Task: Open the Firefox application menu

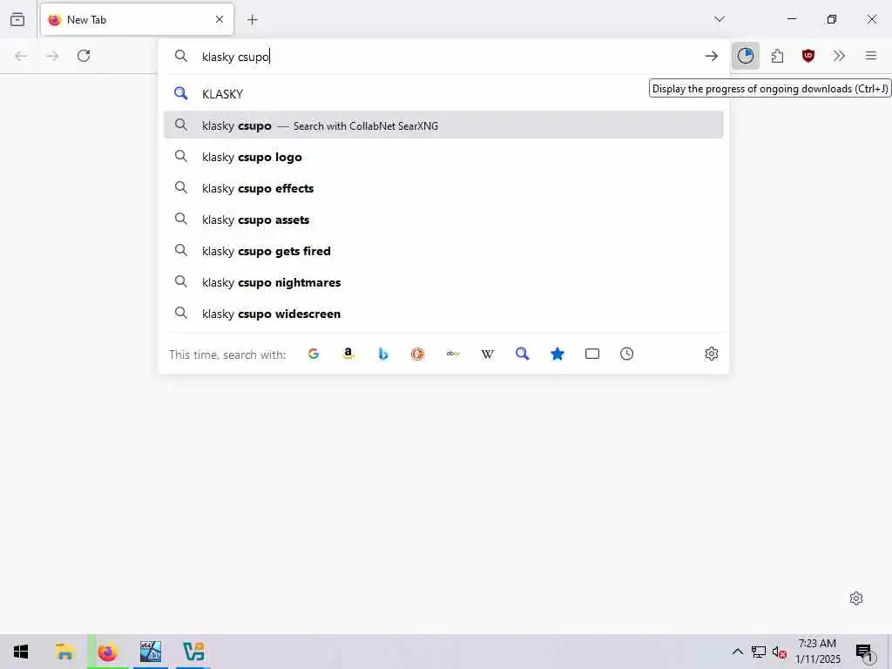Action: 871,56
